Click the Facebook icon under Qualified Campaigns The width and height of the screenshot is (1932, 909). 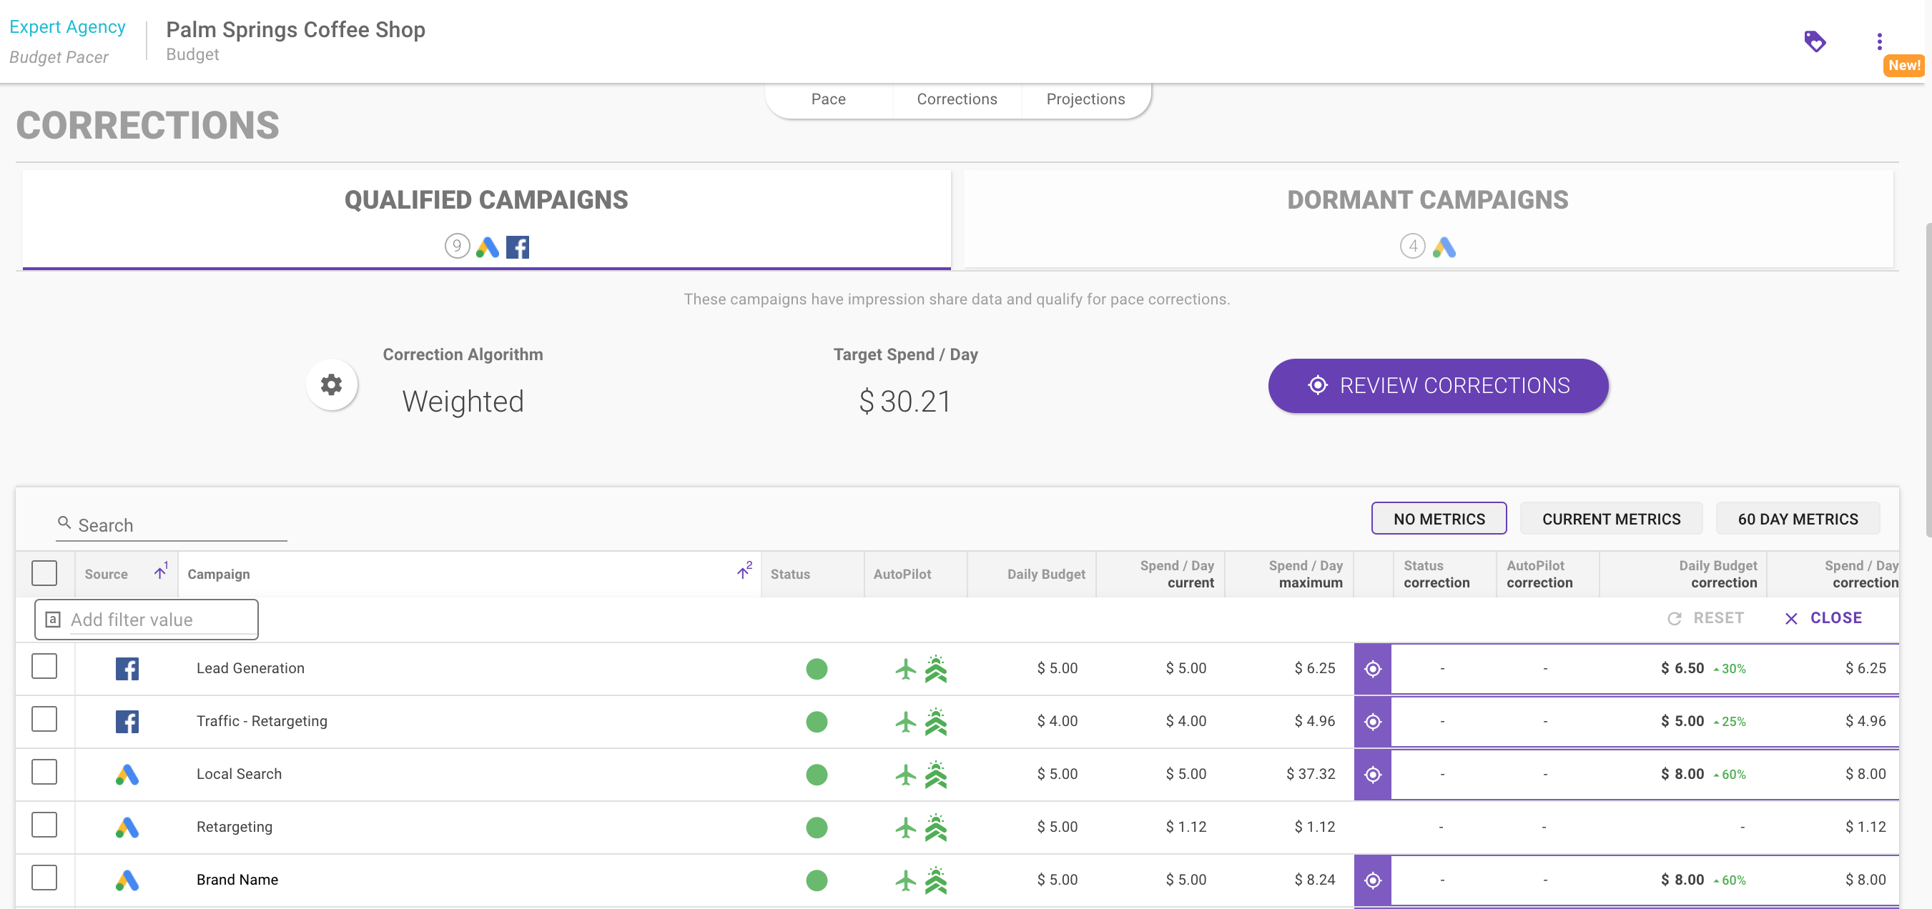click(518, 247)
